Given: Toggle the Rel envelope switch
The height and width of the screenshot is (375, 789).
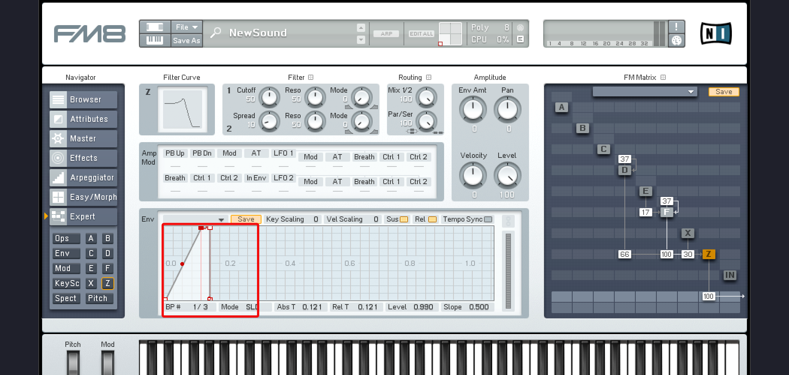Looking at the screenshot, I should [x=432, y=219].
